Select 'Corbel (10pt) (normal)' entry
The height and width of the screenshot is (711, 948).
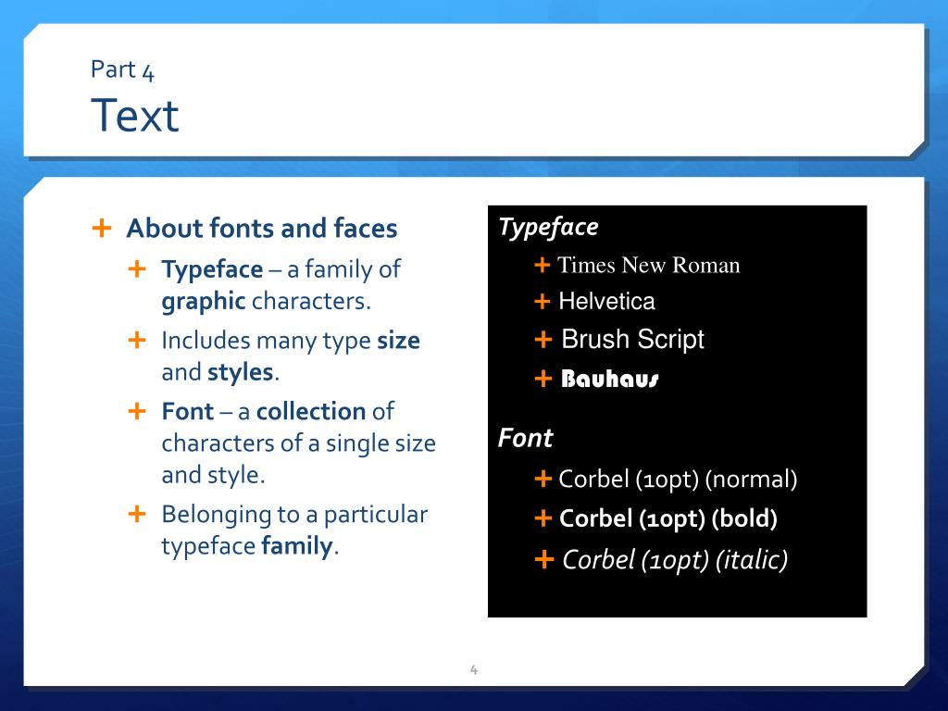678,480
